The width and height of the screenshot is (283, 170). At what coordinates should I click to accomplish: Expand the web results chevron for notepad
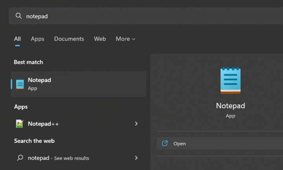[136, 158]
